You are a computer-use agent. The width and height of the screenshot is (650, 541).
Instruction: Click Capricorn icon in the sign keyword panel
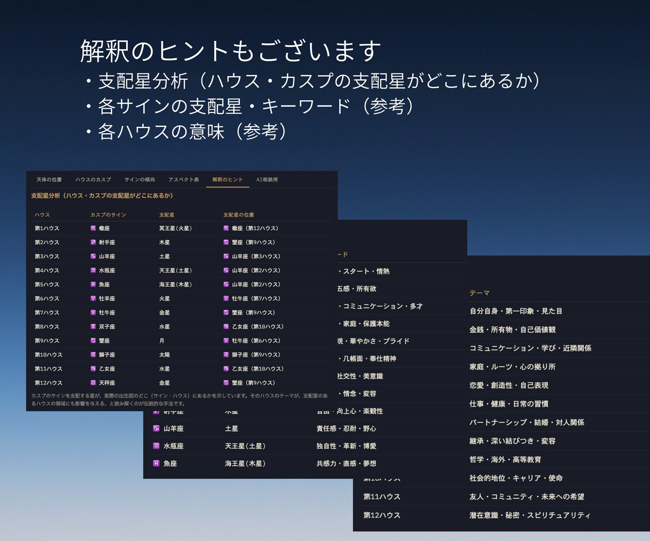[x=156, y=429]
